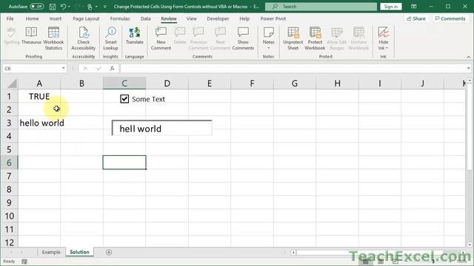Screen dimensions: 474x266
Task: Click the hell world text box
Action: point(161,128)
